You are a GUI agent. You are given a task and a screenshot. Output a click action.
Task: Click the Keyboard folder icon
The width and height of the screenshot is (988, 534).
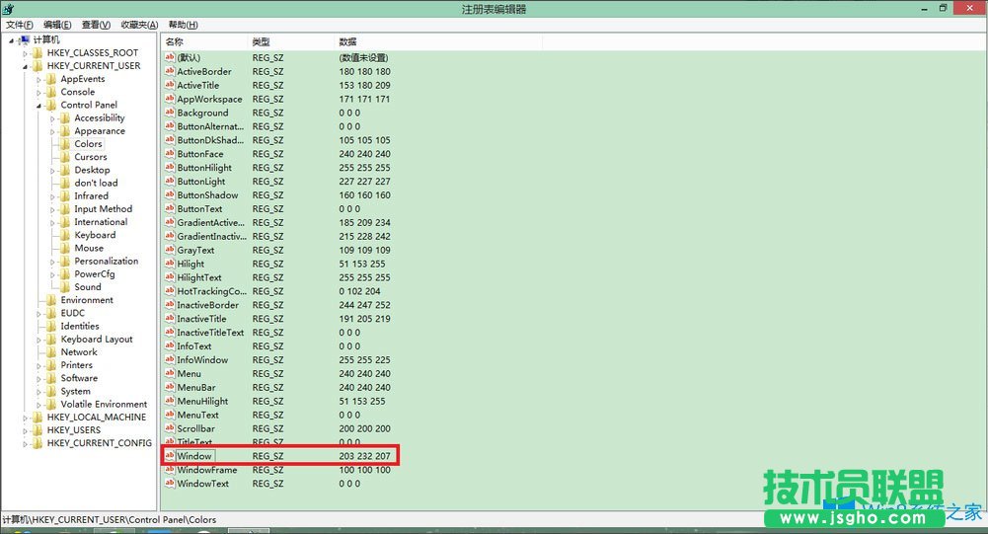65,235
